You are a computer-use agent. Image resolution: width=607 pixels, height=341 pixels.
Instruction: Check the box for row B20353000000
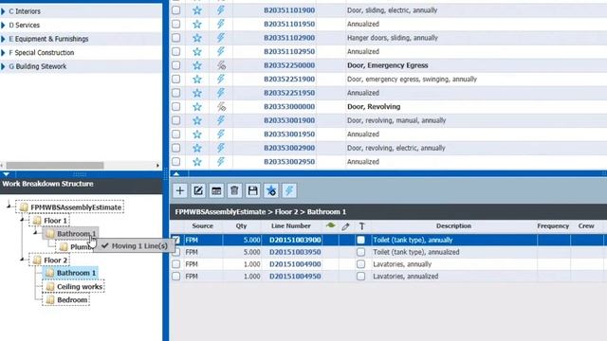tap(175, 106)
